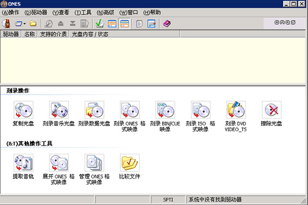Screen dimensions: 308x205
Task: Open the (V)查看 menu
Action: pos(61,13)
